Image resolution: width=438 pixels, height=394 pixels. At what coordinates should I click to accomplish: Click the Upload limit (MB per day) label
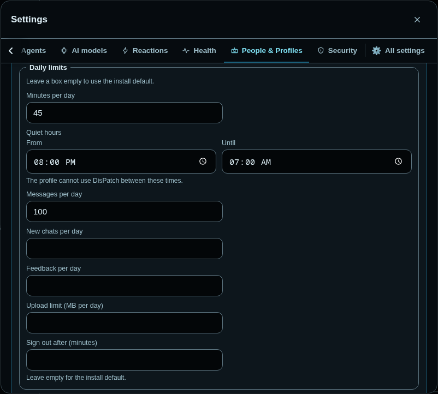[64, 306]
